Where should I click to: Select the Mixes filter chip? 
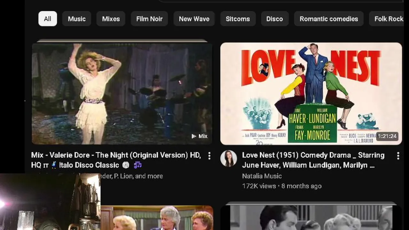point(111,19)
